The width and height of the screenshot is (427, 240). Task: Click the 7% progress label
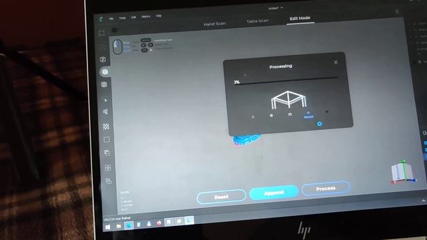tap(237, 82)
